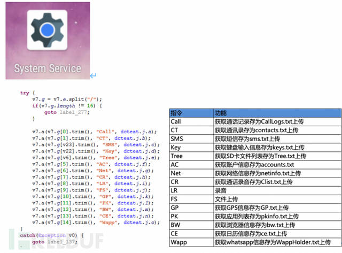
Task: Click the 'Key' command cell
Action: click(191, 147)
